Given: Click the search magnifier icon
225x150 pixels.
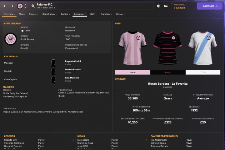Looking at the screenshot, I should coord(33,6).
